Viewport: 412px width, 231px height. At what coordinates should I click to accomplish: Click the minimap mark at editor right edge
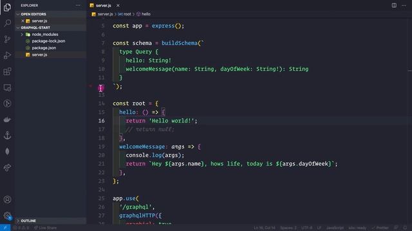point(409,71)
